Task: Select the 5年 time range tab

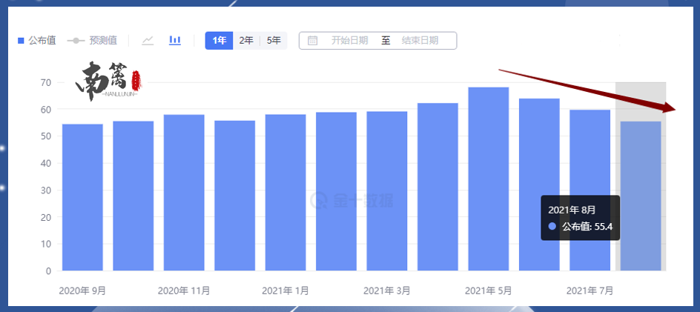Action: coord(274,41)
